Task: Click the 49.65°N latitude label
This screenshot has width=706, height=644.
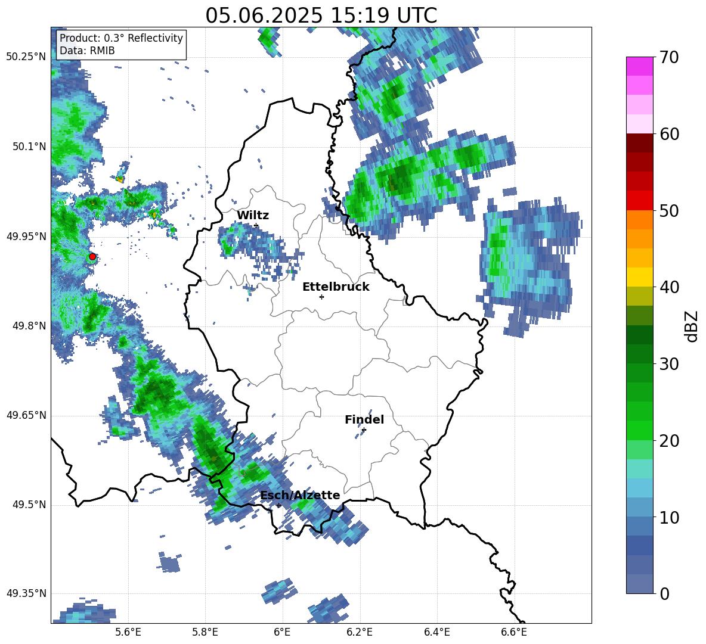Action: (26, 415)
